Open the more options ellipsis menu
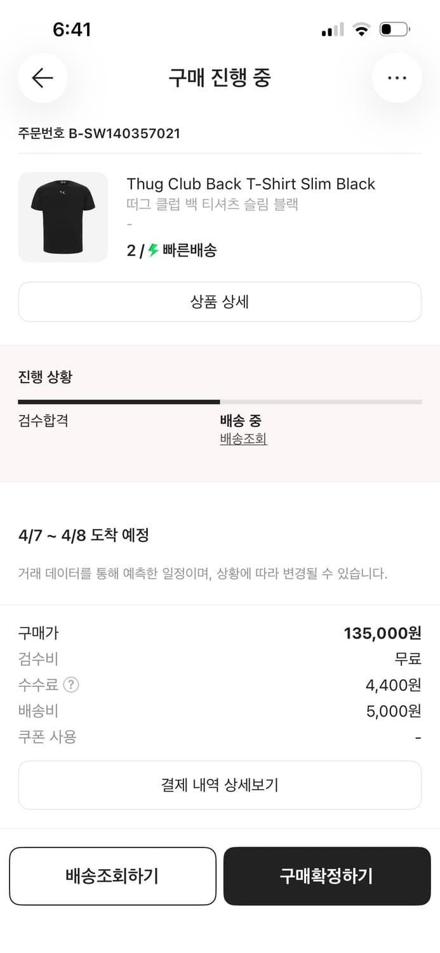 397,78
